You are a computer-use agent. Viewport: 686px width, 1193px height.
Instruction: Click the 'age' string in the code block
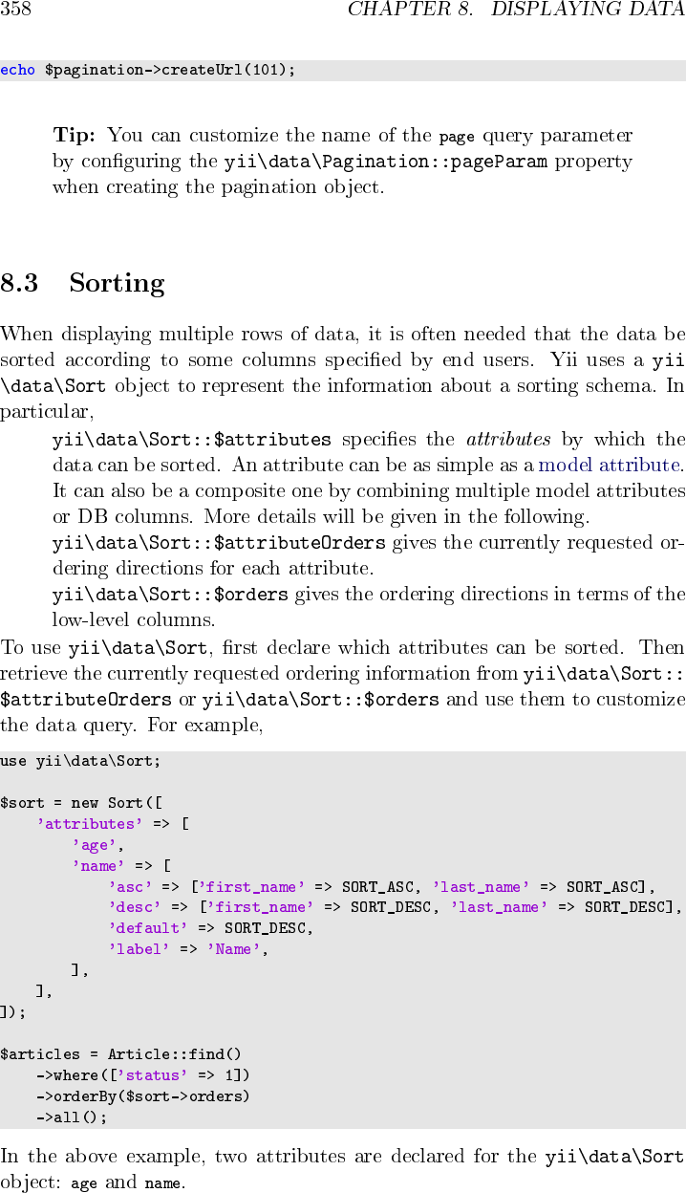95,845
